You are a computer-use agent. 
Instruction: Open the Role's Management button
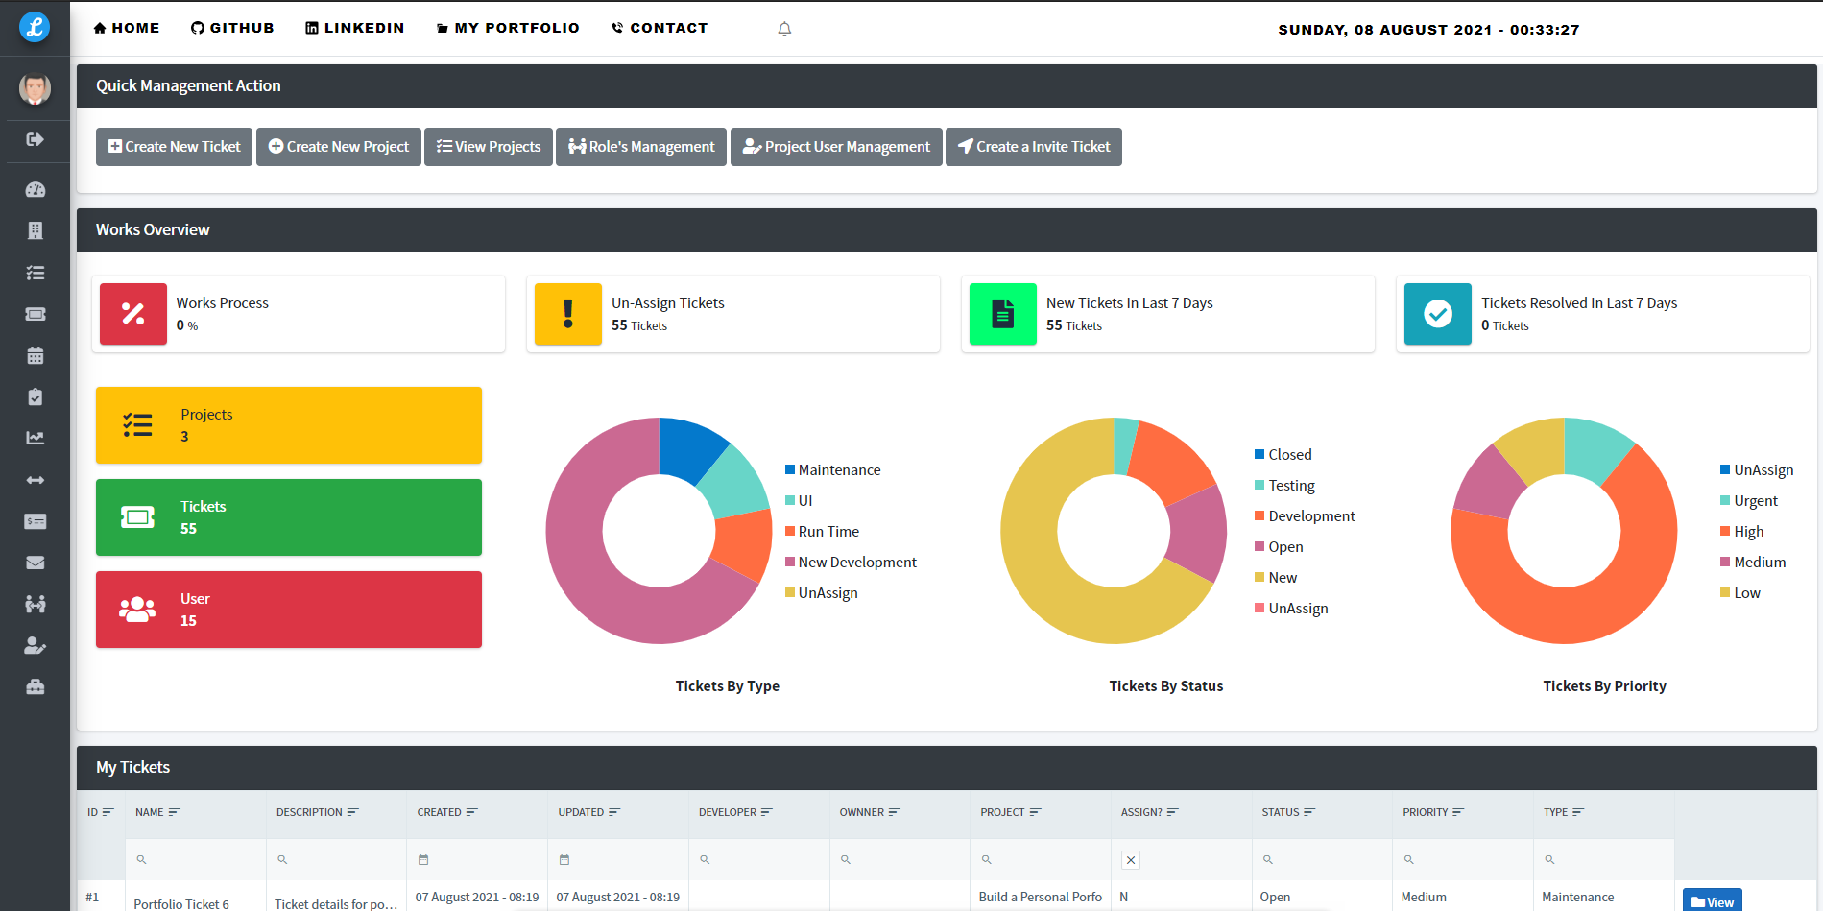[x=640, y=146]
